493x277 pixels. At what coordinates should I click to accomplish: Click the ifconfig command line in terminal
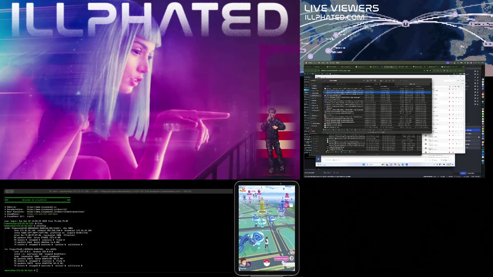coord(25,226)
